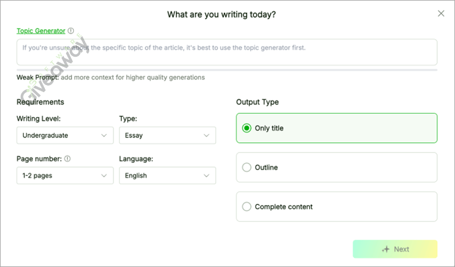Click the topic text input field

click(227, 52)
